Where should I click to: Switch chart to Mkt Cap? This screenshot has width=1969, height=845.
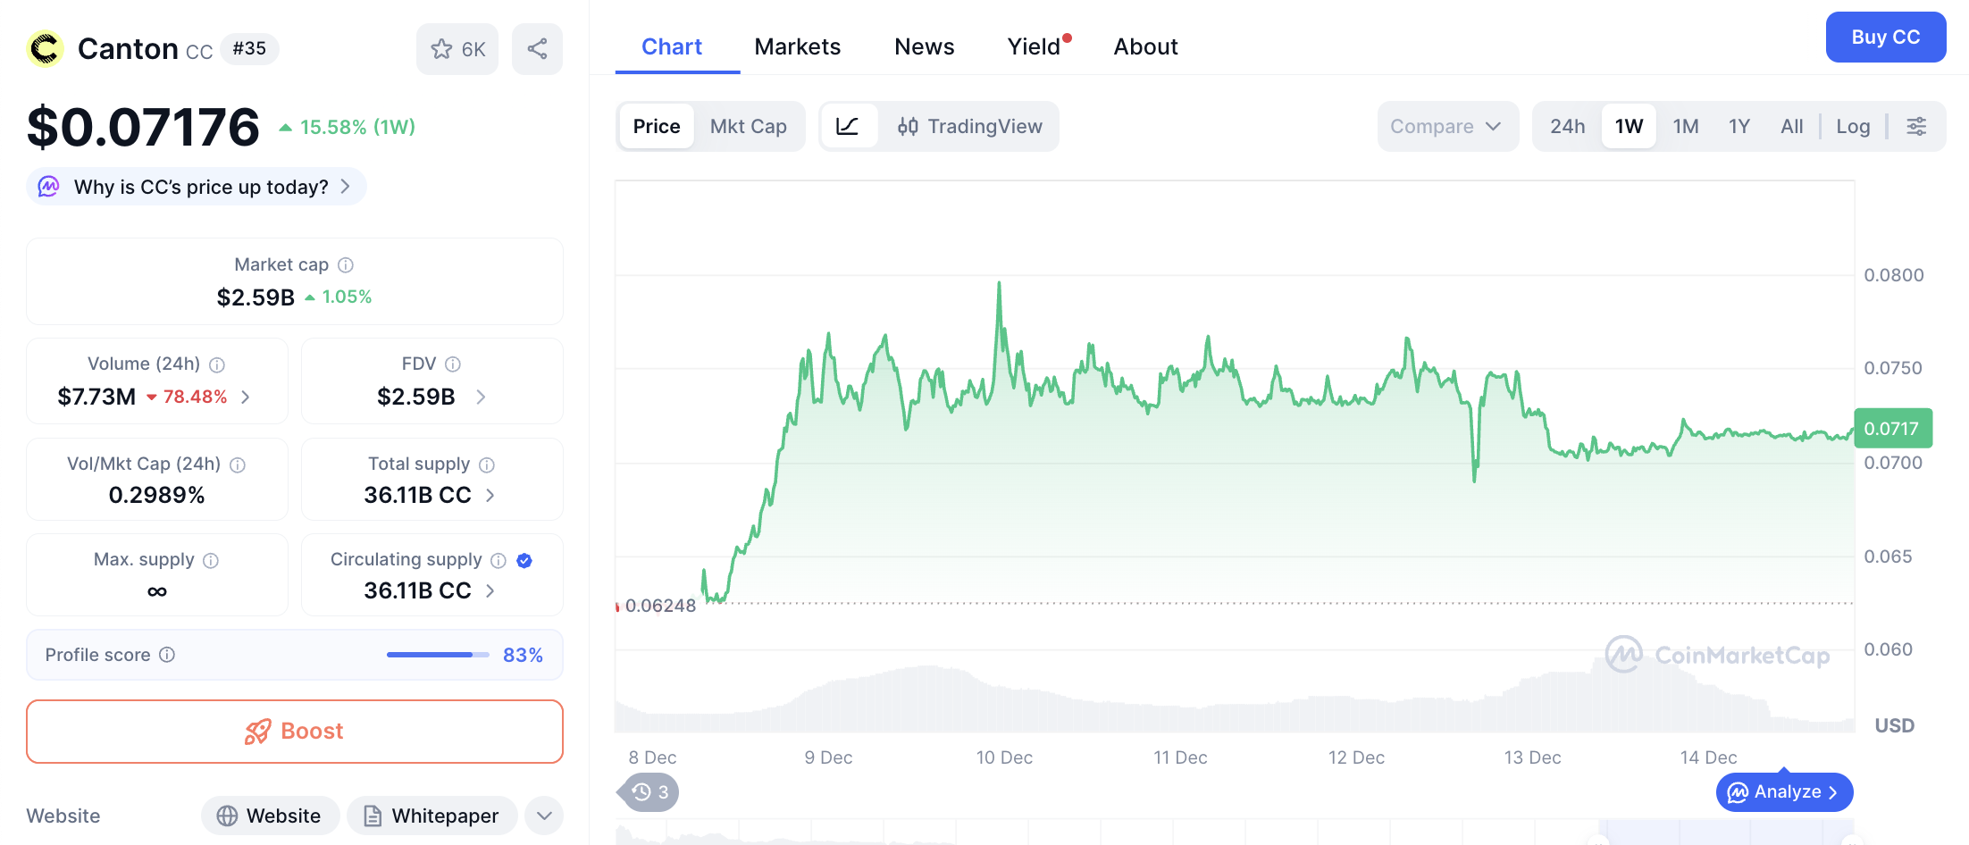(x=748, y=126)
